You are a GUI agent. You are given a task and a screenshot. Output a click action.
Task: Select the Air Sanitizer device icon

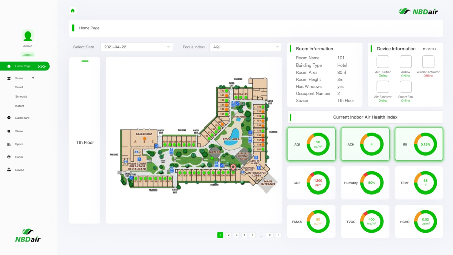tap(383, 87)
